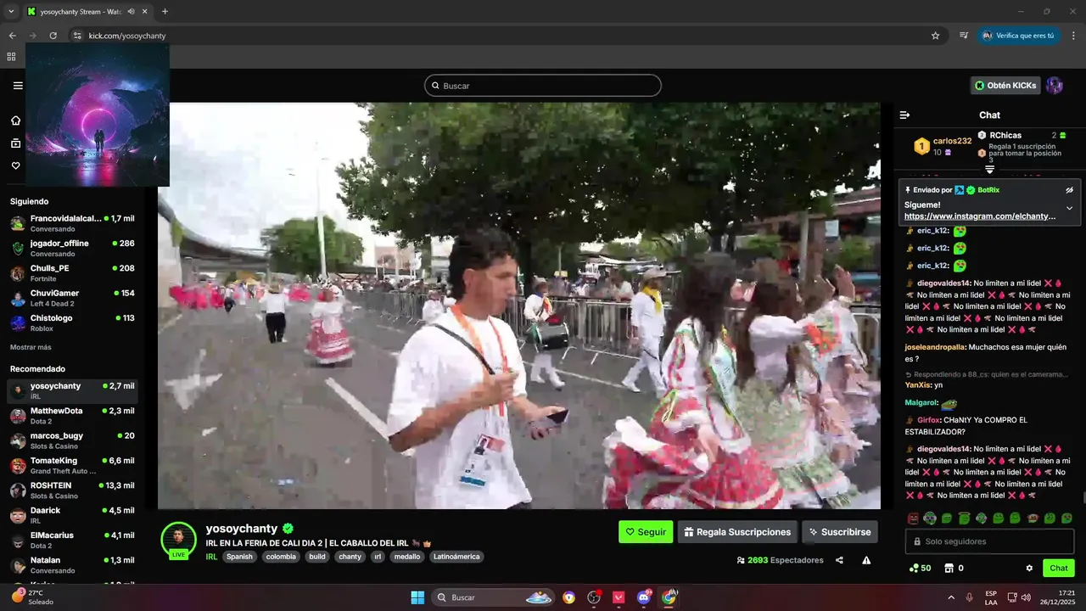Pick the angry red emote in quick bar
Viewport: 1086px width, 611px height.
(x=913, y=519)
